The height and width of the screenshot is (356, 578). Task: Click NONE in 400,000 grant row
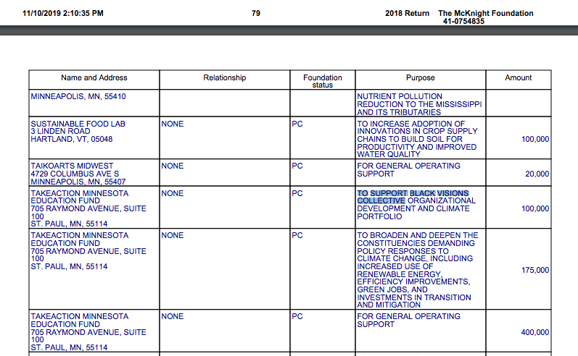172,316
